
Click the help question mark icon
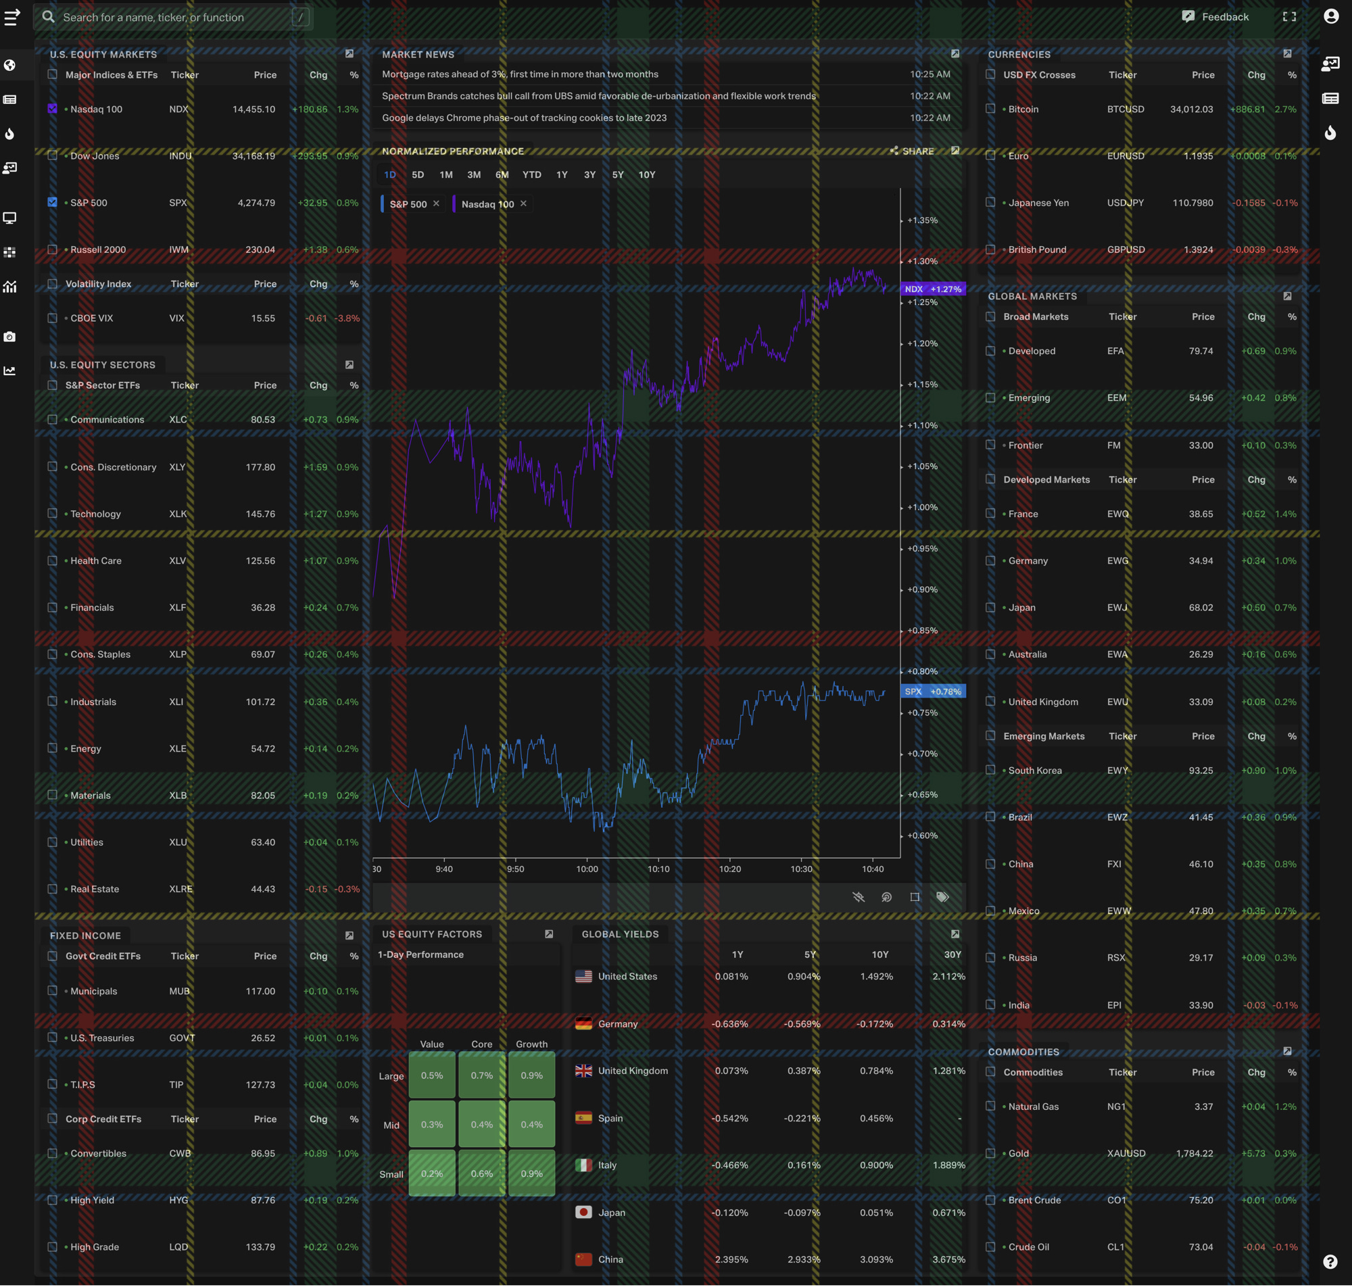click(1330, 1261)
